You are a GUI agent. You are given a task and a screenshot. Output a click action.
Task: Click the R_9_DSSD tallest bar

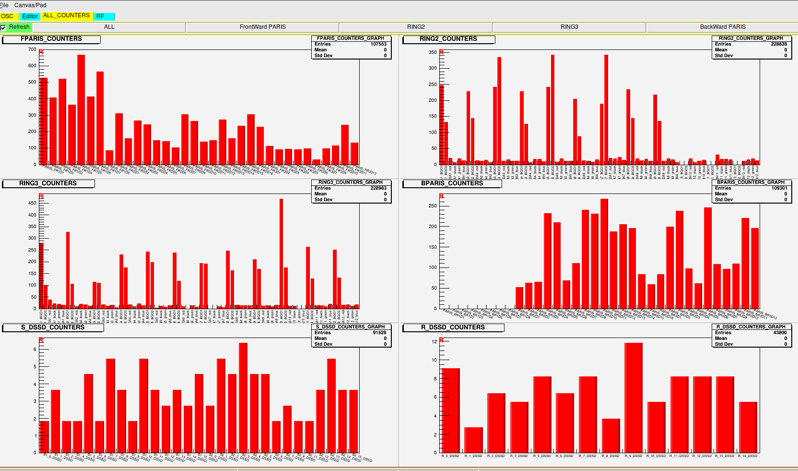pyautogui.click(x=633, y=398)
